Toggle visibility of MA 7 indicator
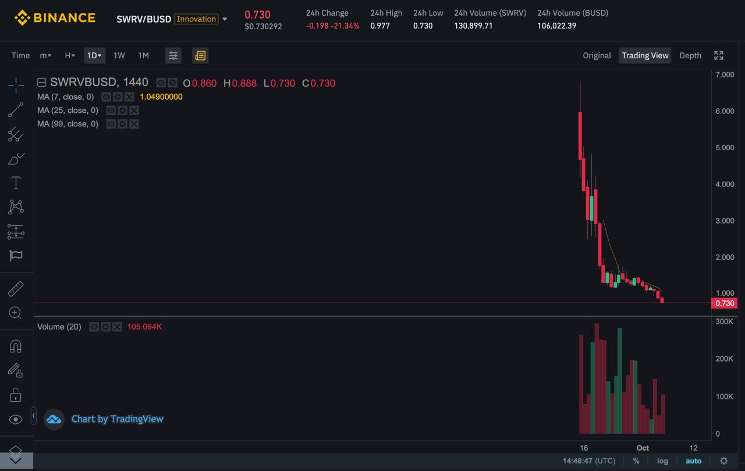The width and height of the screenshot is (745, 471). pos(107,97)
